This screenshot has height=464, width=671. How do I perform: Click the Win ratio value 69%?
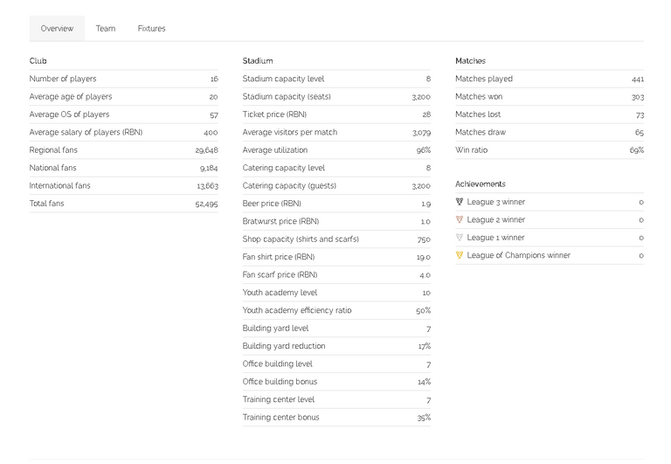coord(637,150)
